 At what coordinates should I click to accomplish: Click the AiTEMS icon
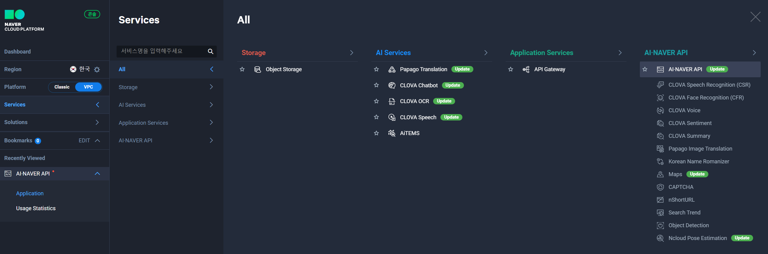(x=392, y=133)
